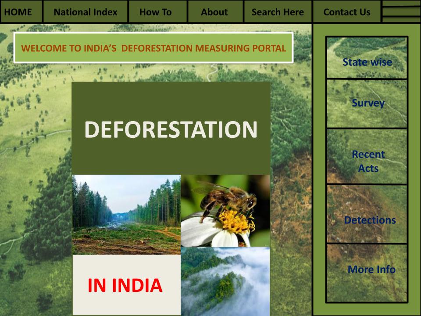Open the State wise sidebar button
This screenshot has width=421, height=316.
367,57
